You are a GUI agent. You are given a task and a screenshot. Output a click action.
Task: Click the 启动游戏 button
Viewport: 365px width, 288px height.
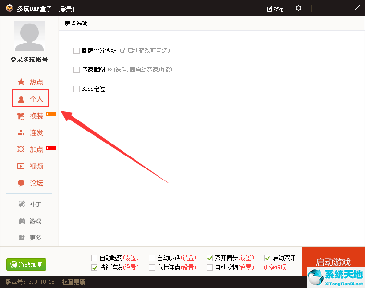point(333,262)
